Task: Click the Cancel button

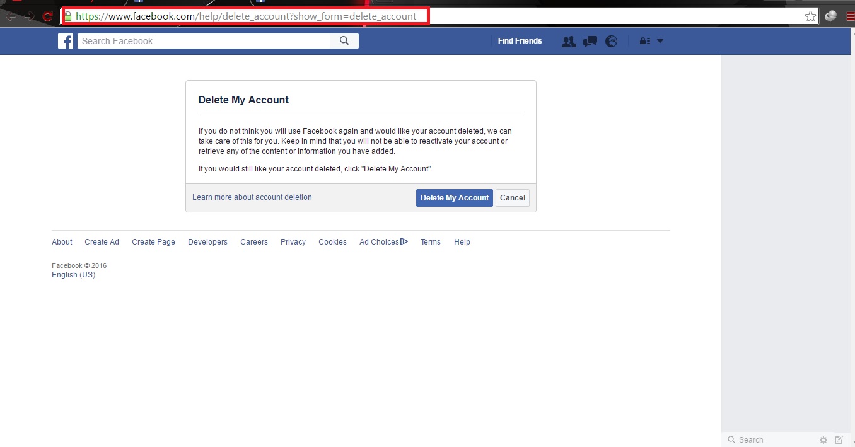Action: pyautogui.click(x=513, y=198)
